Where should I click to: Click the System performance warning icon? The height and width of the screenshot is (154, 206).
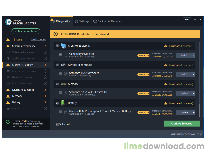(x=8, y=46)
